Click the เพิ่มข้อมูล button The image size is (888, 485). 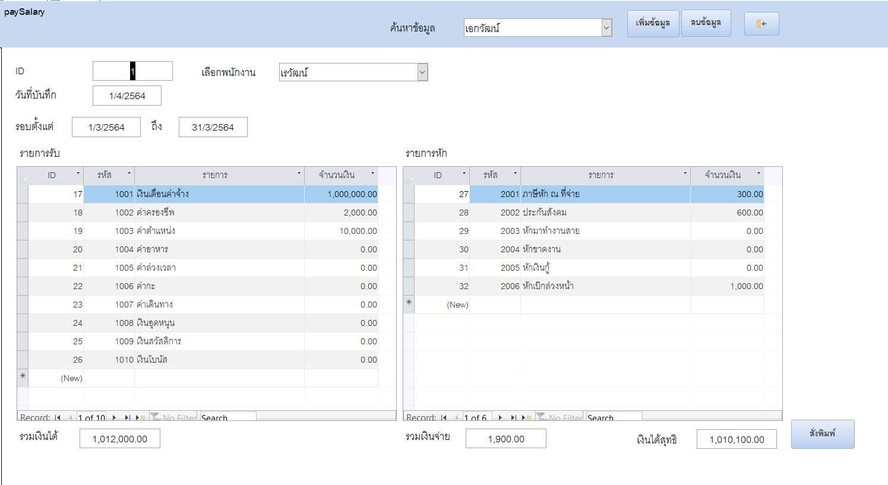(653, 24)
